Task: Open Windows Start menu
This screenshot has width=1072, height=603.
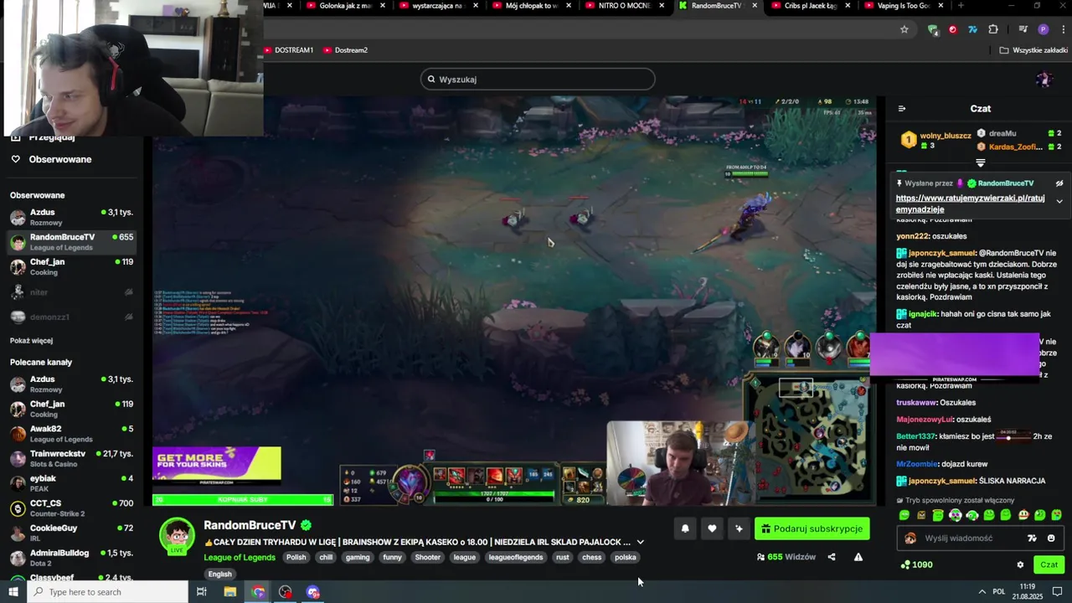Action: click(13, 592)
